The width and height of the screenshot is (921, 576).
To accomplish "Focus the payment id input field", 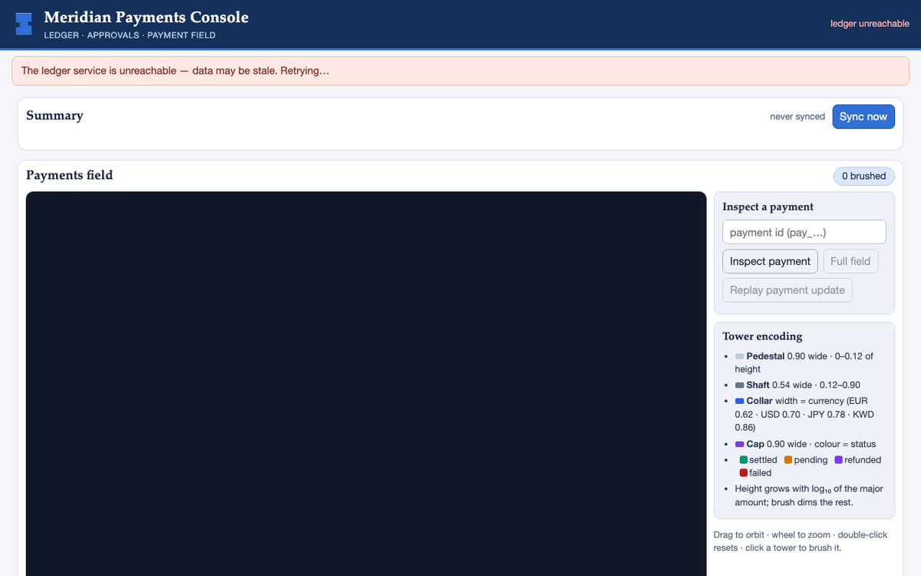I will tap(804, 232).
